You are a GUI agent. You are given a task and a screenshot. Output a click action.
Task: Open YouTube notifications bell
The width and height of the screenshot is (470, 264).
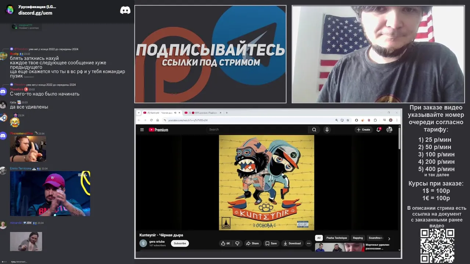pos(379,129)
